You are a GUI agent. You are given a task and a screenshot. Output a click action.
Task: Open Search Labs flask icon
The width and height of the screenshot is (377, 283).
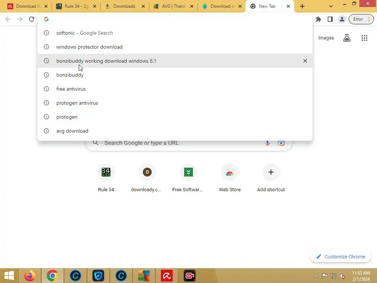[347, 38]
